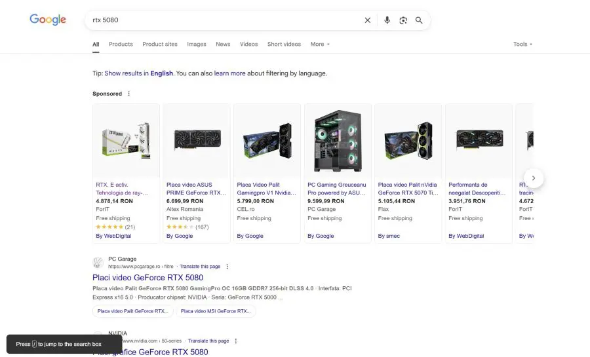Switch to the Videos tab
Screen dimensions: 590x357
tap(248, 44)
